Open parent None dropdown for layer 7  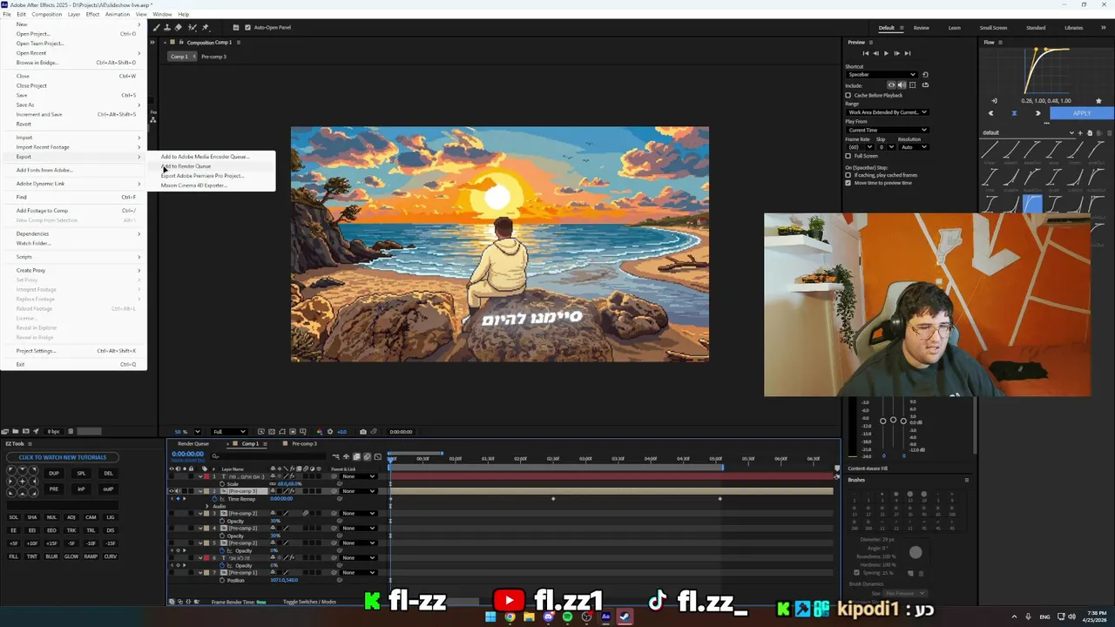point(358,573)
